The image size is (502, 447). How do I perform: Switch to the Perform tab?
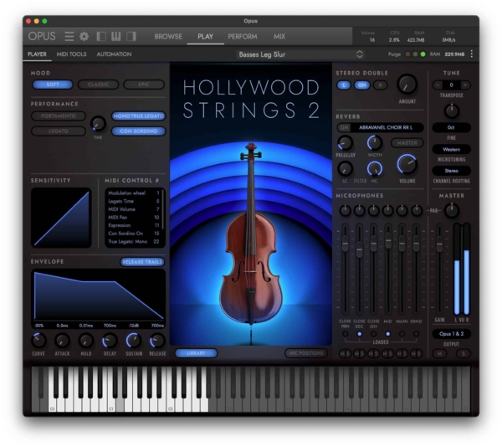point(243,37)
